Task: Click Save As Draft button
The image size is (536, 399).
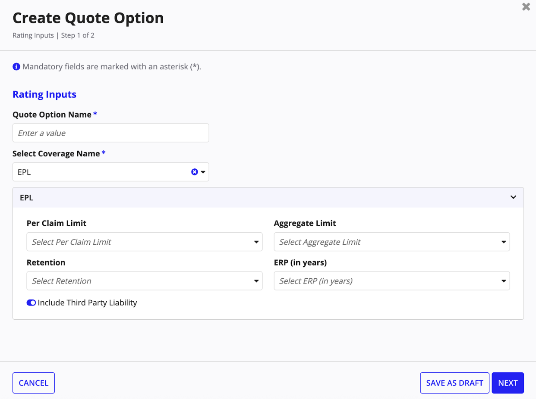Action: pyautogui.click(x=455, y=383)
